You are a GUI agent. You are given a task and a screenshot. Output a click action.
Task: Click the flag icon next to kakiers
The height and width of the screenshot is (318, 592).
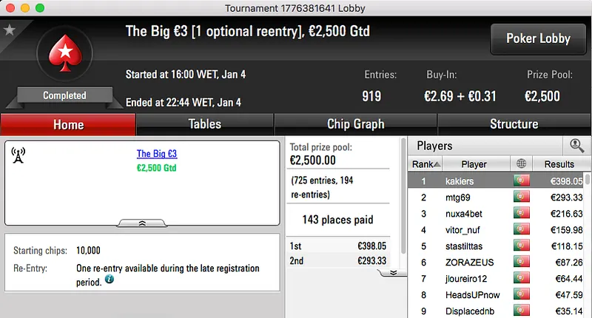(521, 181)
